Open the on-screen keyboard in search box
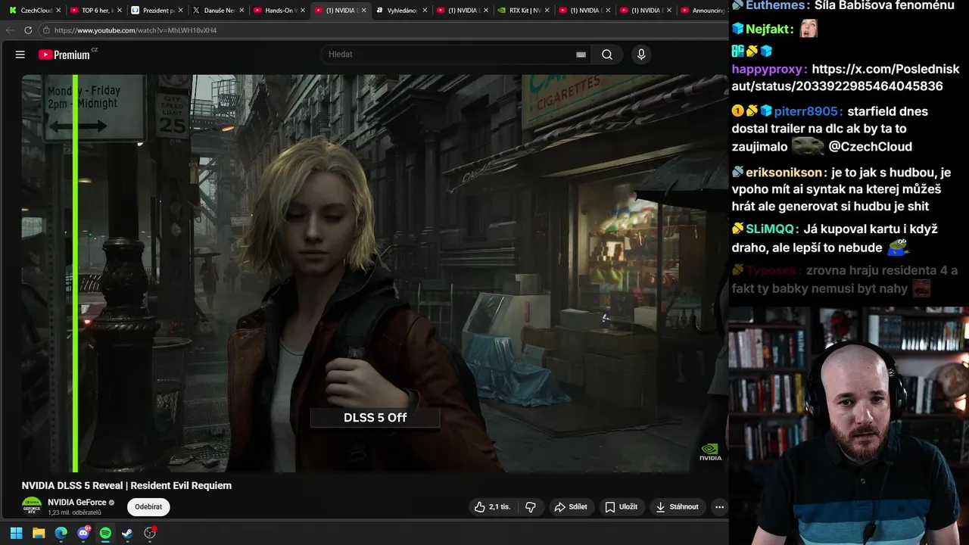Image resolution: width=969 pixels, height=545 pixels. [581, 54]
